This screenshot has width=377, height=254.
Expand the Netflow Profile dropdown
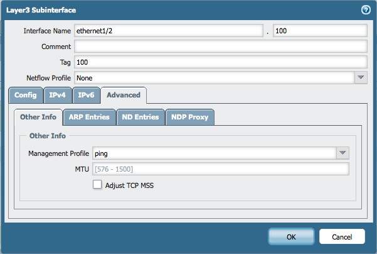[360, 77]
